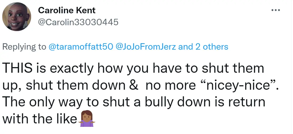Click the @Carolin33030445 handle
293x134 pixels.
(78, 22)
